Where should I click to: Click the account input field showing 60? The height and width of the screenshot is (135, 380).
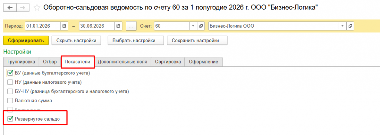pos(172,26)
